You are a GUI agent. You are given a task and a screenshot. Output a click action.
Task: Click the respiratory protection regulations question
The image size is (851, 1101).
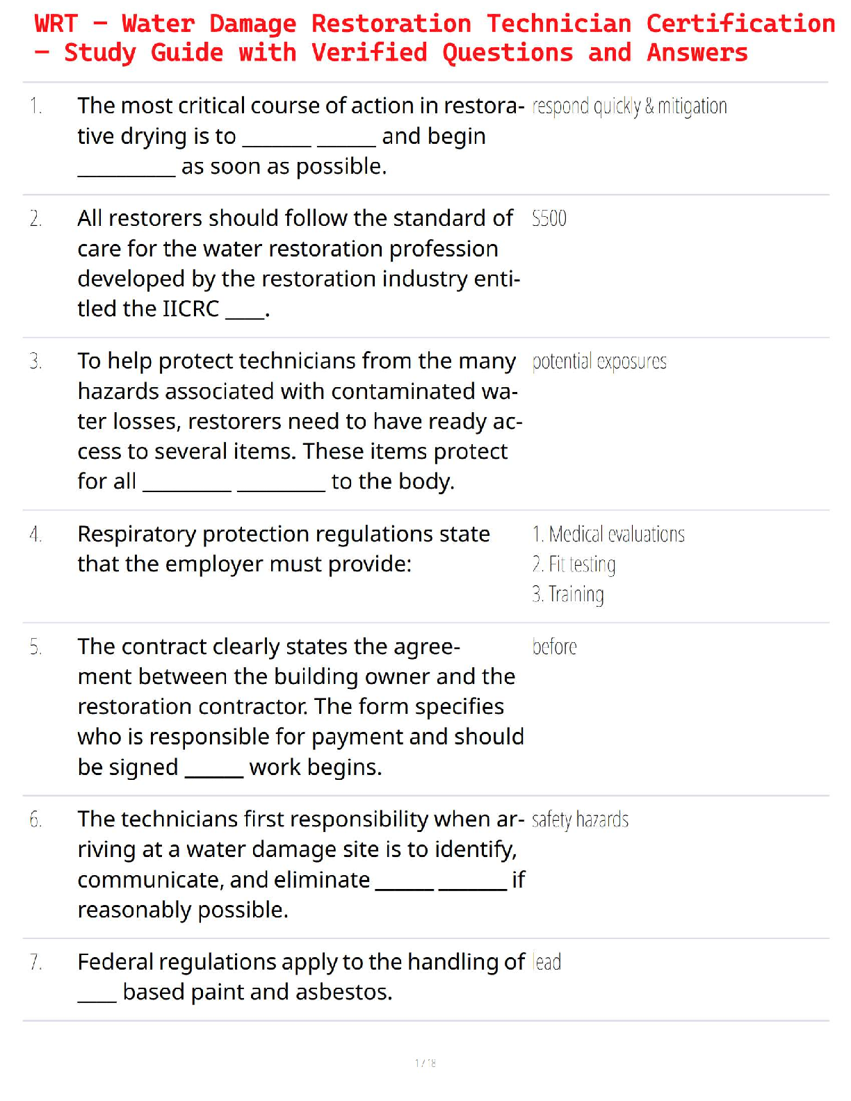pyautogui.click(x=284, y=549)
